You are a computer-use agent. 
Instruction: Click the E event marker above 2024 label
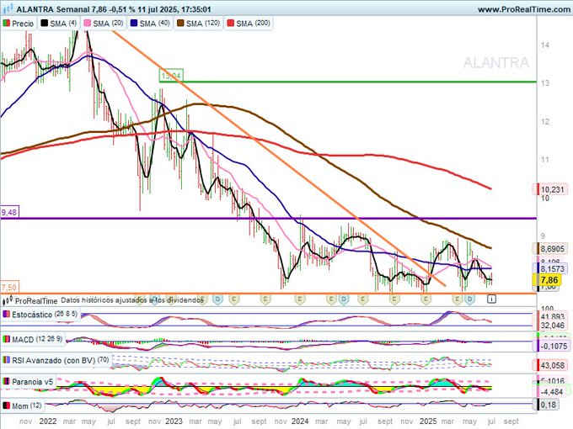300,299
